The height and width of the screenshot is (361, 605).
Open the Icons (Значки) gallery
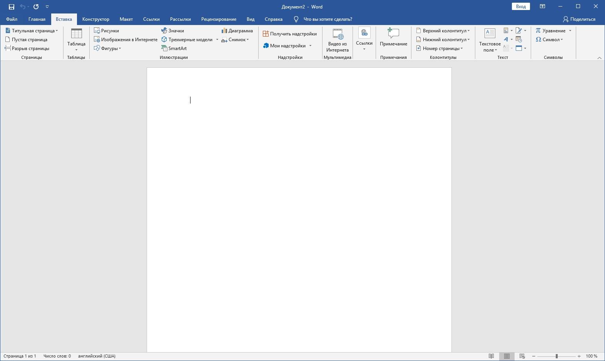pos(172,31)
